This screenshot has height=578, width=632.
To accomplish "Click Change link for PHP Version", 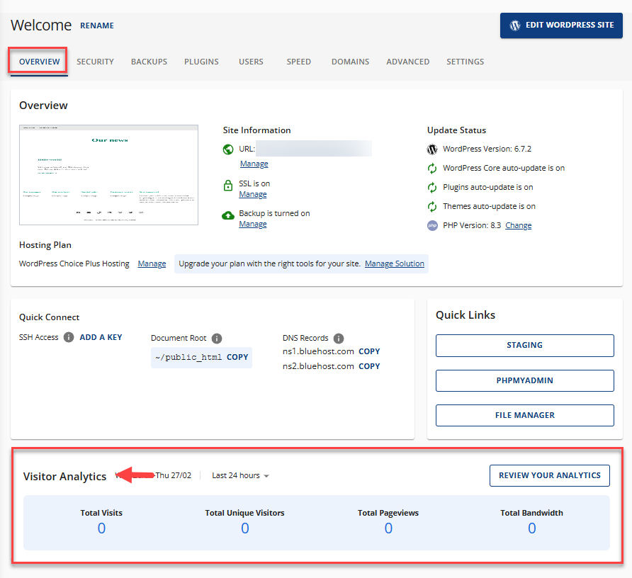I will pyautogui.click(x=519, y=225).
